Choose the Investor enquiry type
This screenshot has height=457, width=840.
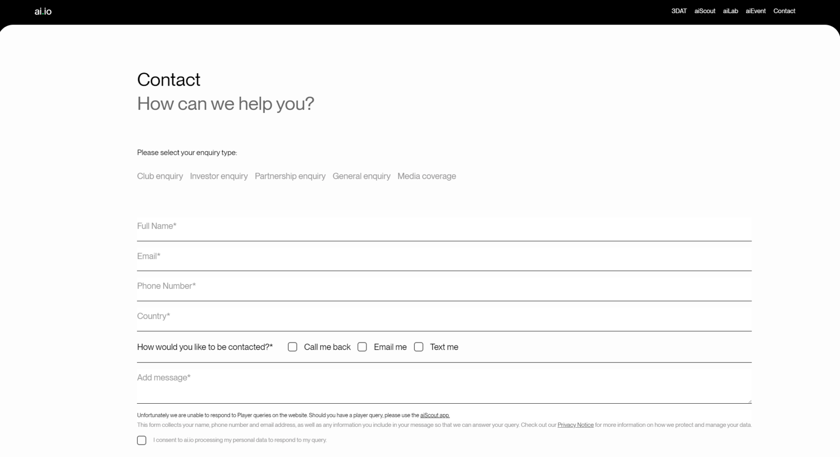[219, 176]
